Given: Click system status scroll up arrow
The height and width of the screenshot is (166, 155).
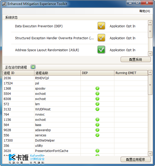Looking at the screenshot, I should [x=150, y=22].
